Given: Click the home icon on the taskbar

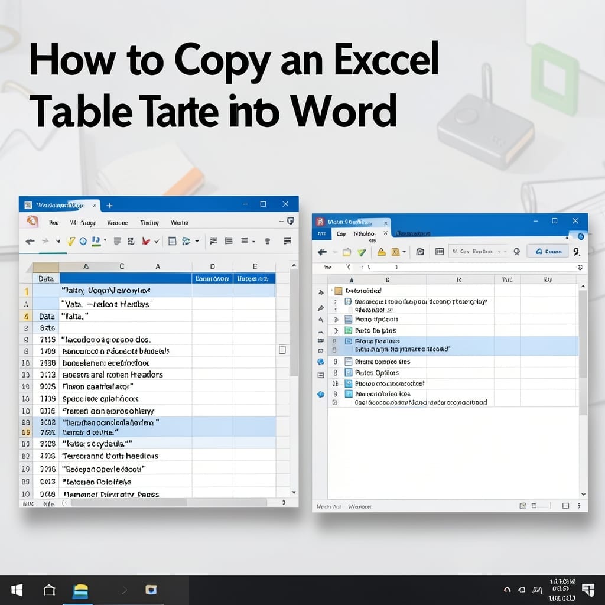Looking at the screenshot, I should pyautogui.click(x=50, y=590).
